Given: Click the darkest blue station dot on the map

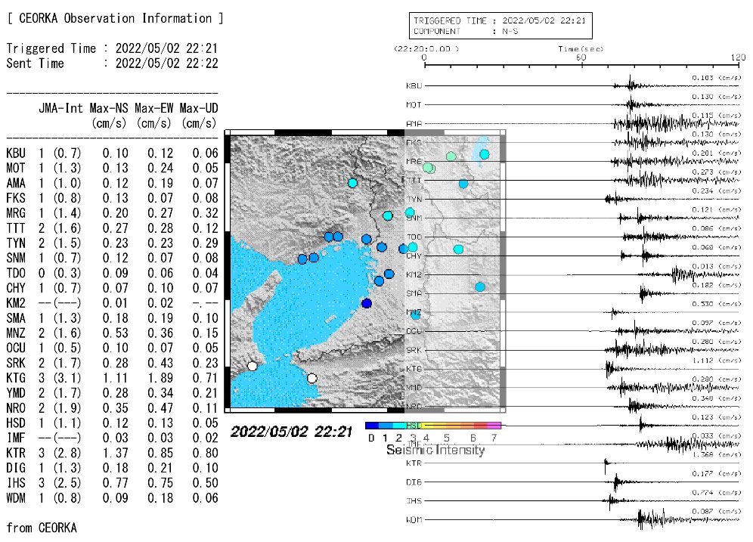Looking at the screenshot, I should pyautogui.click(x=367, y=303).
